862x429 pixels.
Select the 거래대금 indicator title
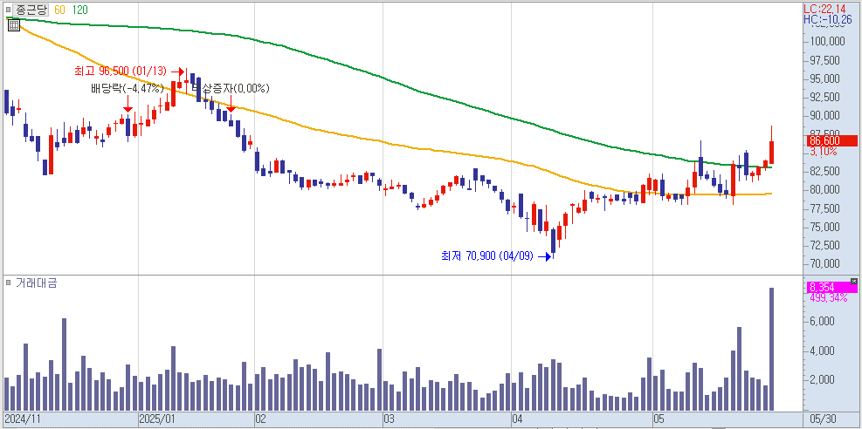[x=37, y=283]
